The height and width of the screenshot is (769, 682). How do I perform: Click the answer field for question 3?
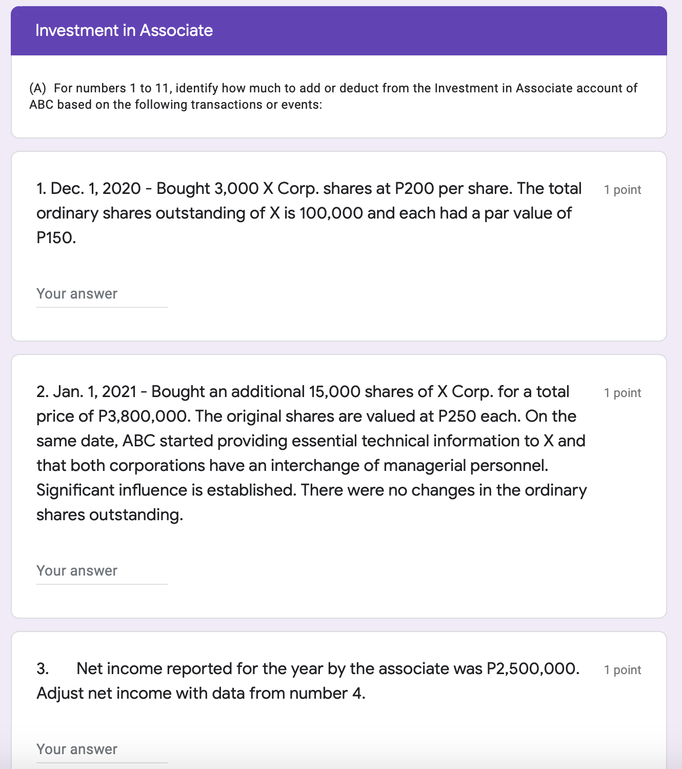(x=101, y=749)
